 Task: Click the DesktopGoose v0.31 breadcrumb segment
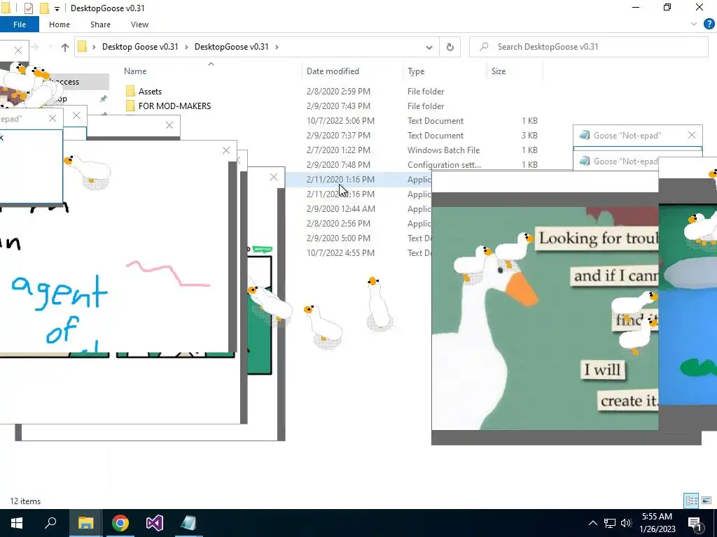[231, 47]
